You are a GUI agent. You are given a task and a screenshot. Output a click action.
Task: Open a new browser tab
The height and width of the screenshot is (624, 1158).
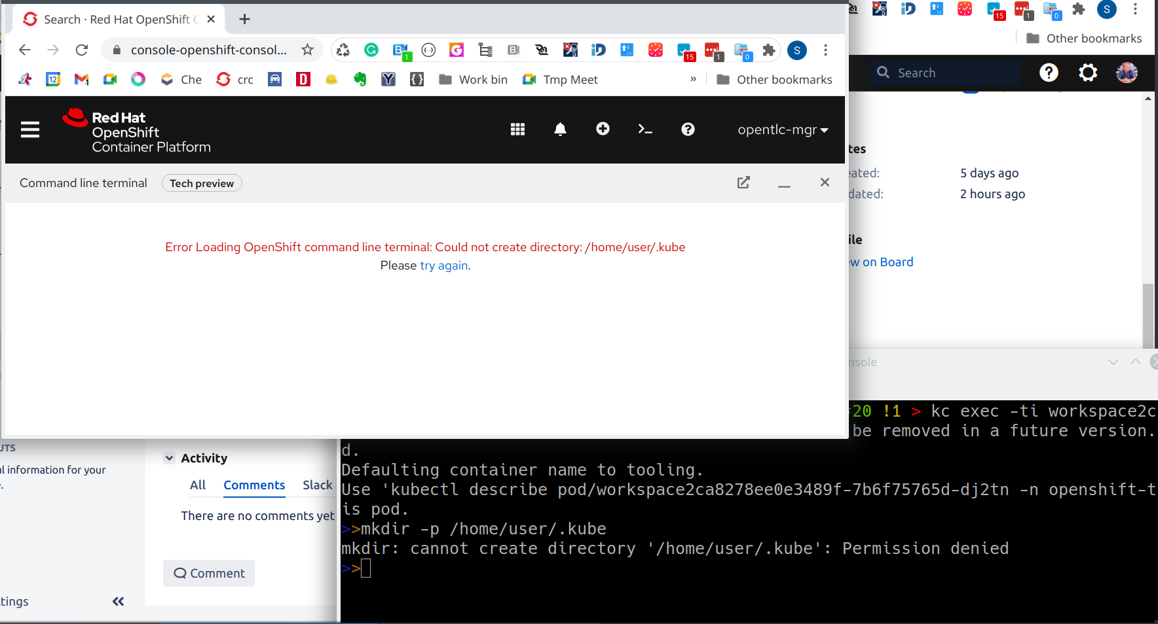[244, 19]
